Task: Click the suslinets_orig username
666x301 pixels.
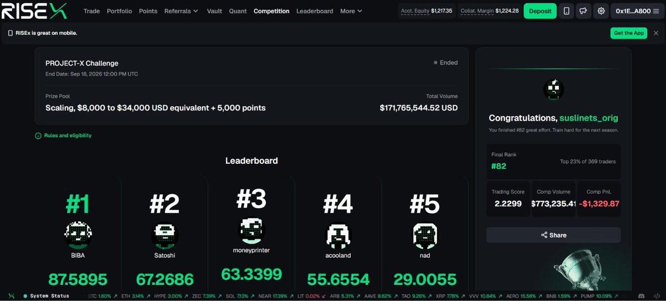Action: pos(589,118)
